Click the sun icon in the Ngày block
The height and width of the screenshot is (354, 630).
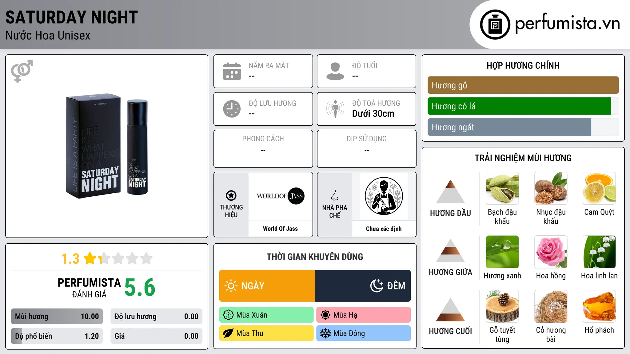[x=231, y=286]
